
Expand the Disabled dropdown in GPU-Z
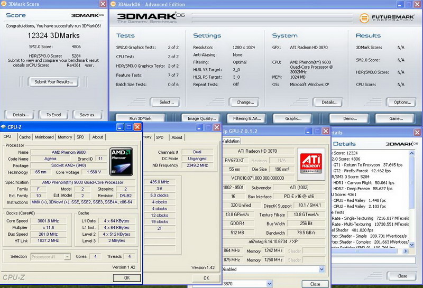click(321, 269)
